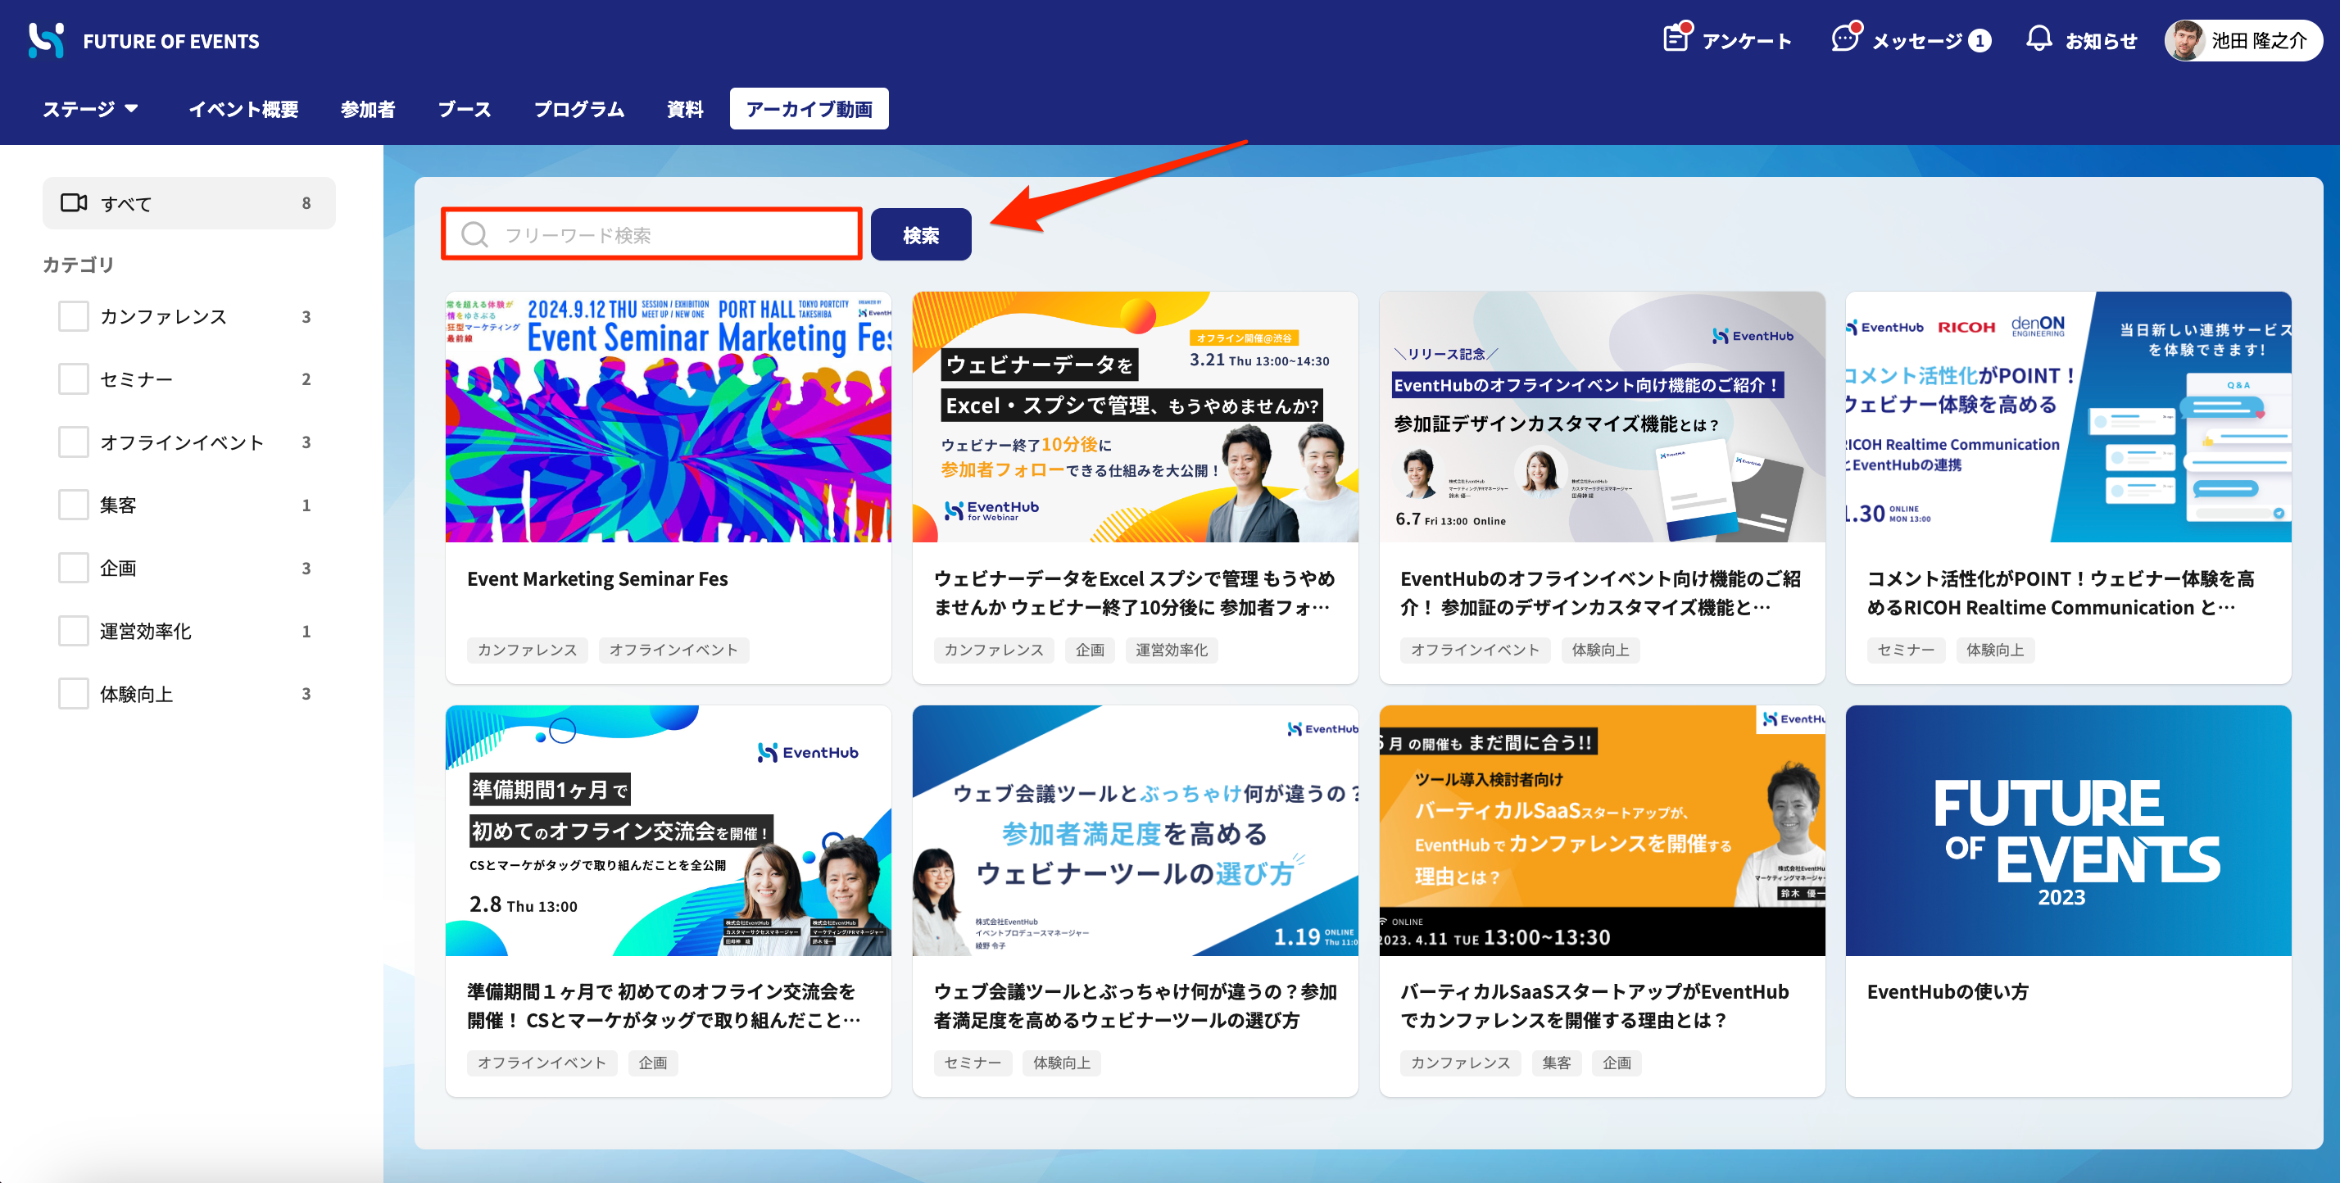The width and height of the screenshot is (2340, 1183).
Task: Click the message count badge showing 1
Action: 1980,41
